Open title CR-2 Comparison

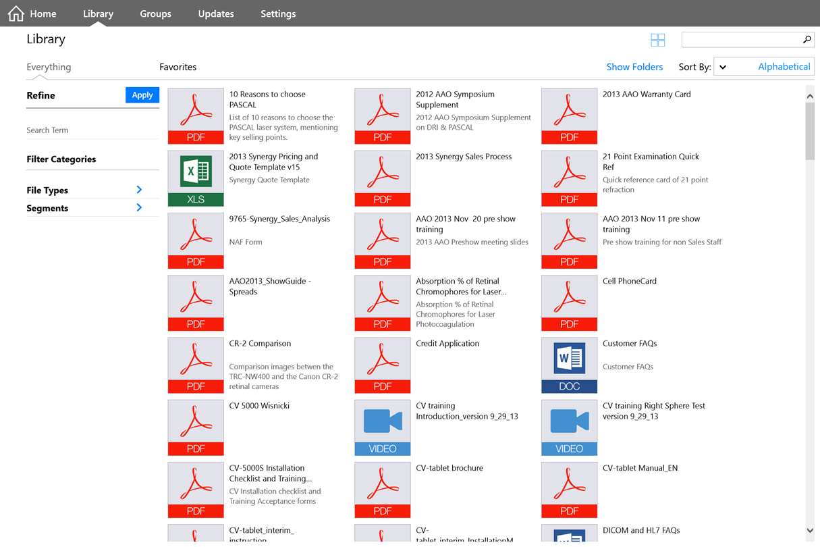click(260, 344)
